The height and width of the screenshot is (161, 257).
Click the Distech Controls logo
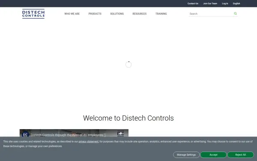33,14
